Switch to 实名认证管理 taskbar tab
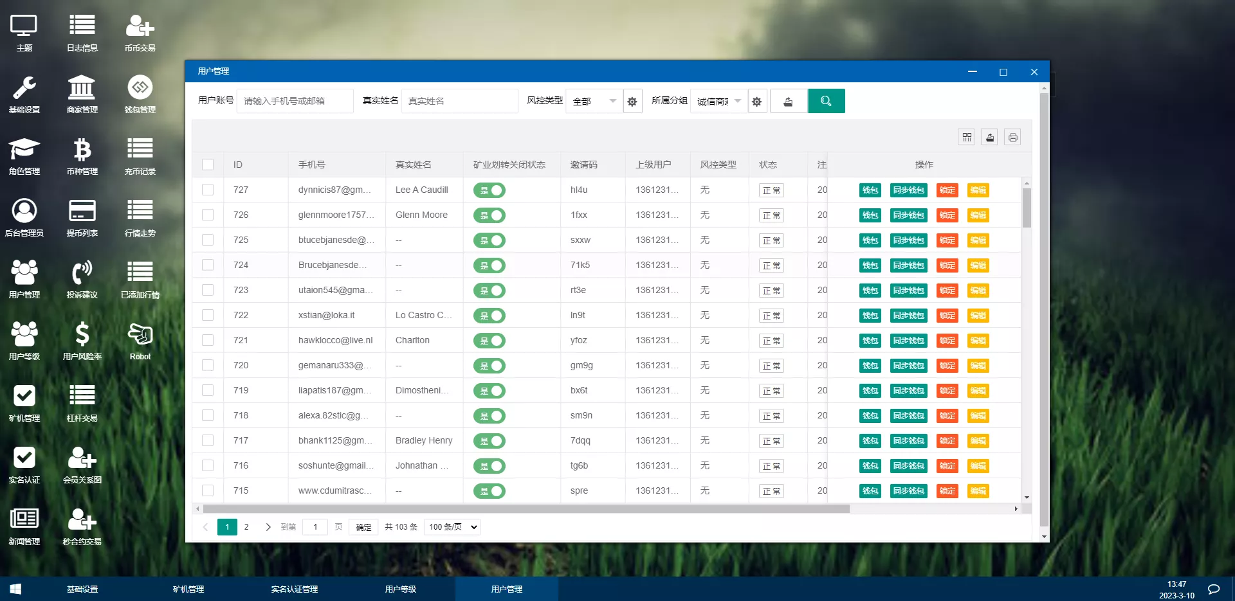 (294, 589)
